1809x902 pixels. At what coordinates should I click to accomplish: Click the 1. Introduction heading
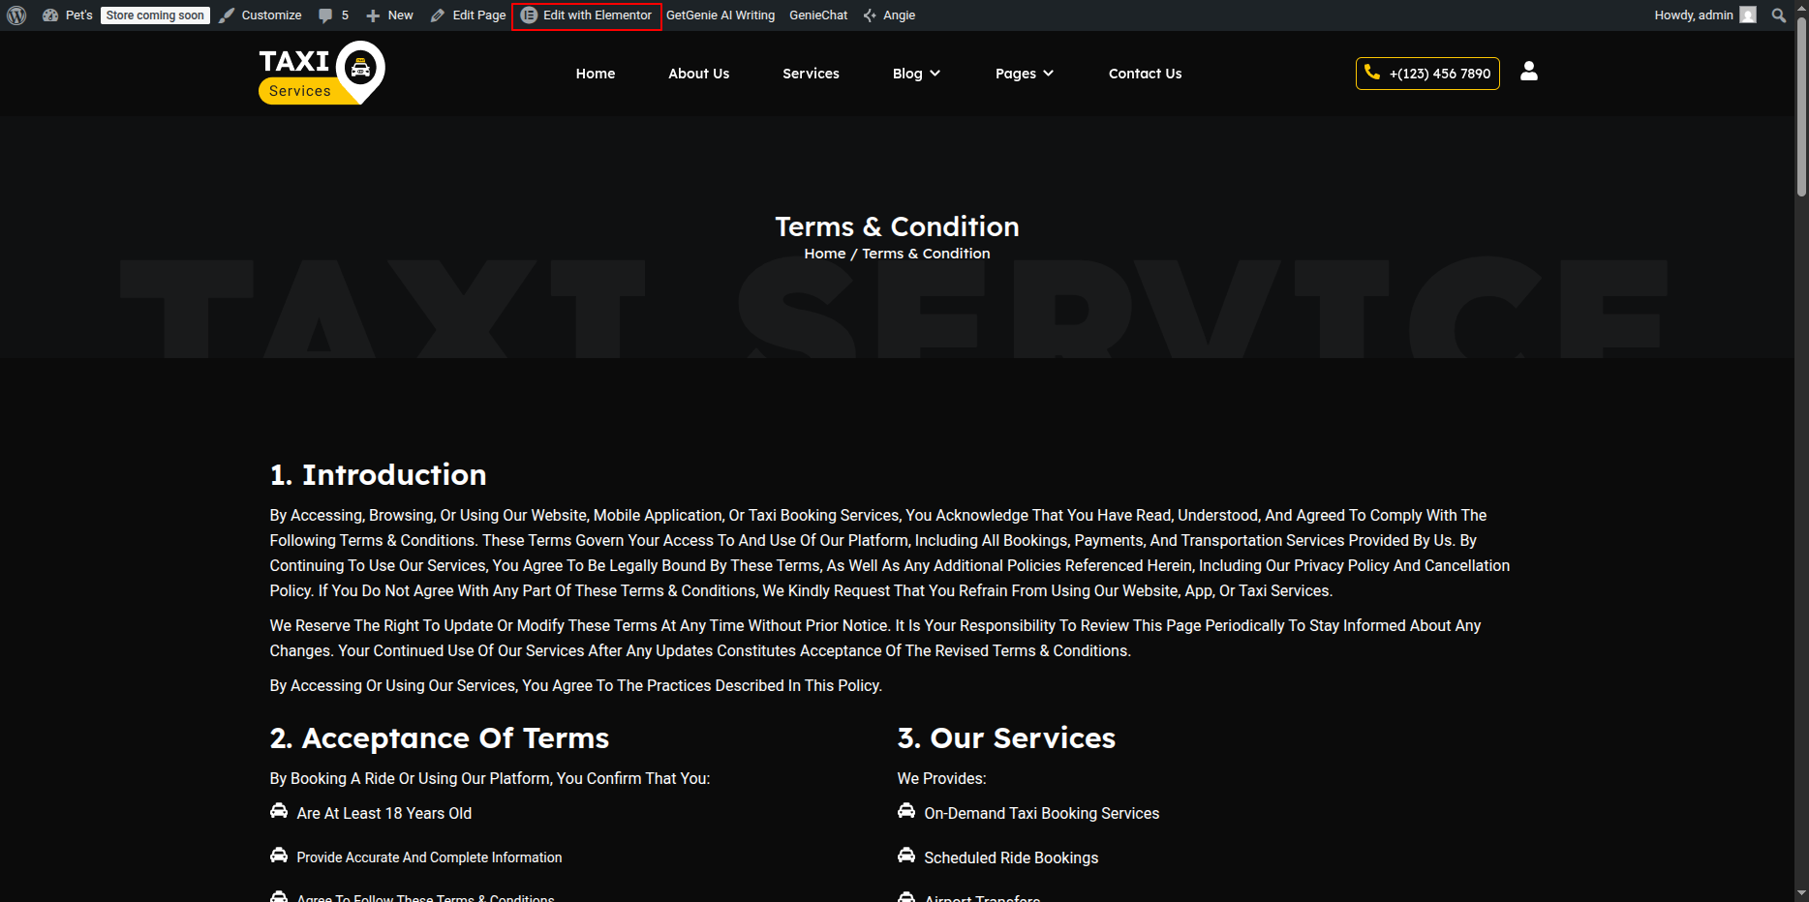pyautogui.click(x=378, y=474)
